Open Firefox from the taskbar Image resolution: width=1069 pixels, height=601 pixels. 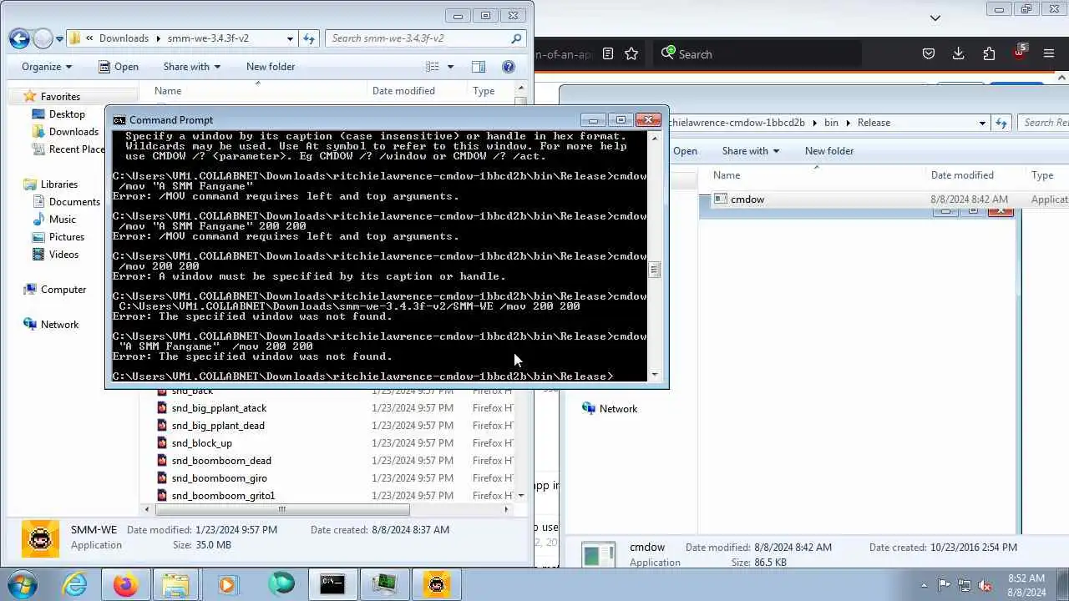(x=126, y=584)
